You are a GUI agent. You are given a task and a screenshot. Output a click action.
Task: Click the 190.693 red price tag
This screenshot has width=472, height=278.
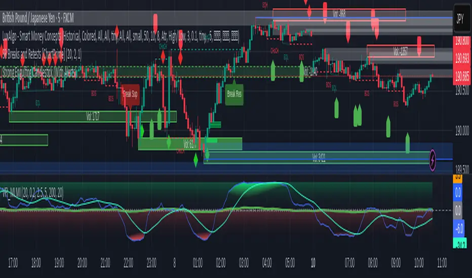click(x=462, y=58)
